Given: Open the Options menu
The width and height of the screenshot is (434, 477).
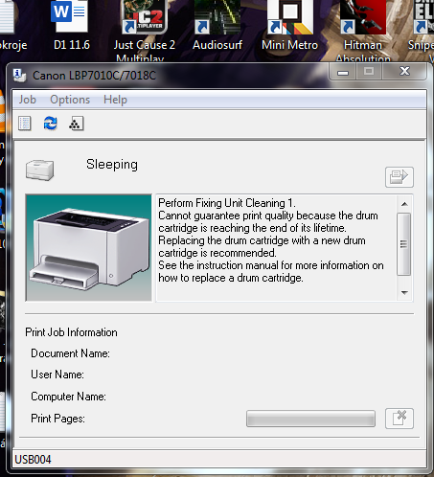Looking at the screenshot, I should click(70, 100).
